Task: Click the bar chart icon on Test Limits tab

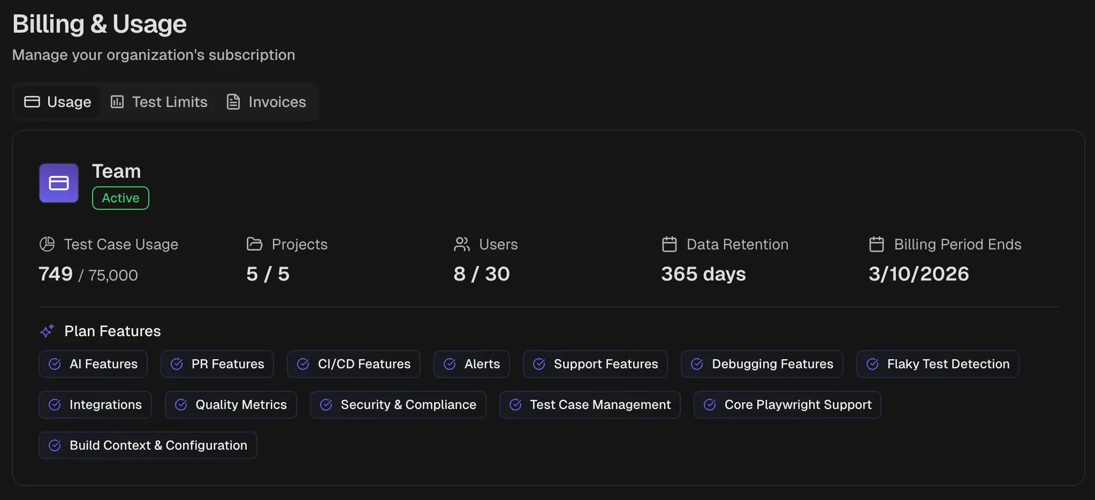Action: 118,102
